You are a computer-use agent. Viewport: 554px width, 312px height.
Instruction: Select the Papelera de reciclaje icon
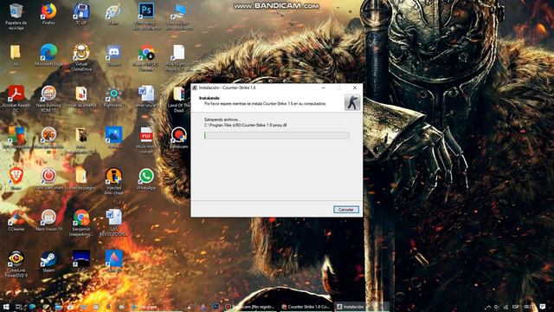16,16
